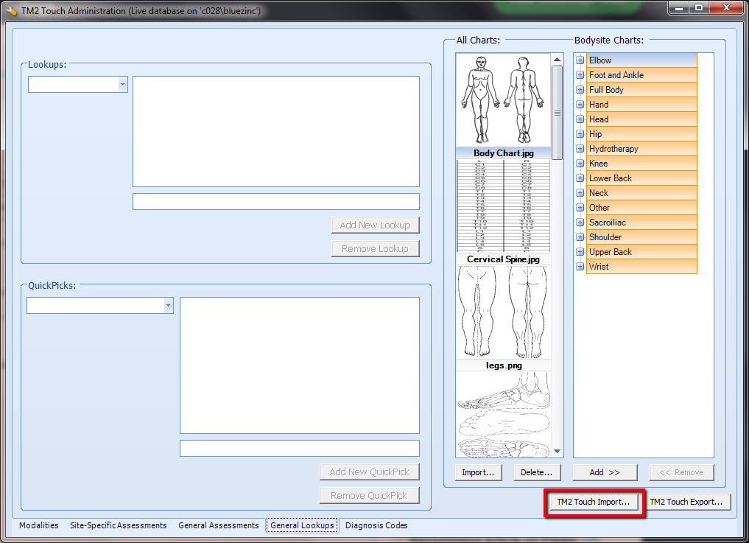This screenshot has height=543, width=749.
Task: Select the legs.png chart thumbnail
Action: tap(504, 318)
